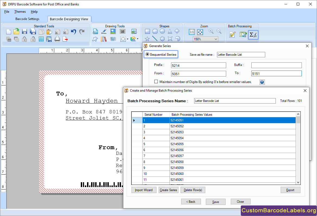Open the Themes menu
This screenshot has width=317, height=216.
coord(20,12)
